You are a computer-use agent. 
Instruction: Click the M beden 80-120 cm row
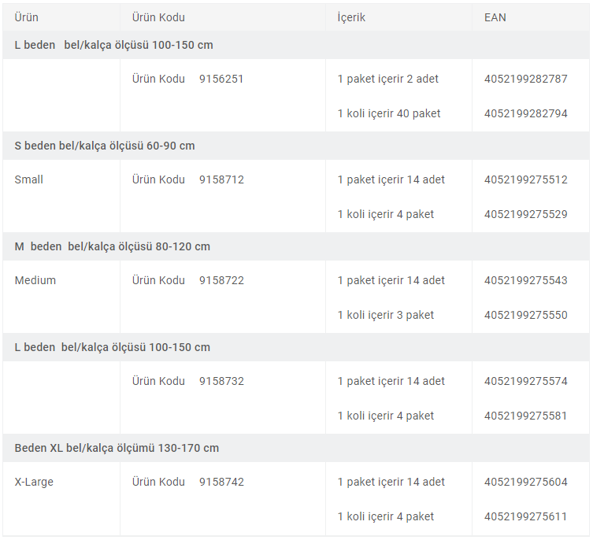[296, 246]
